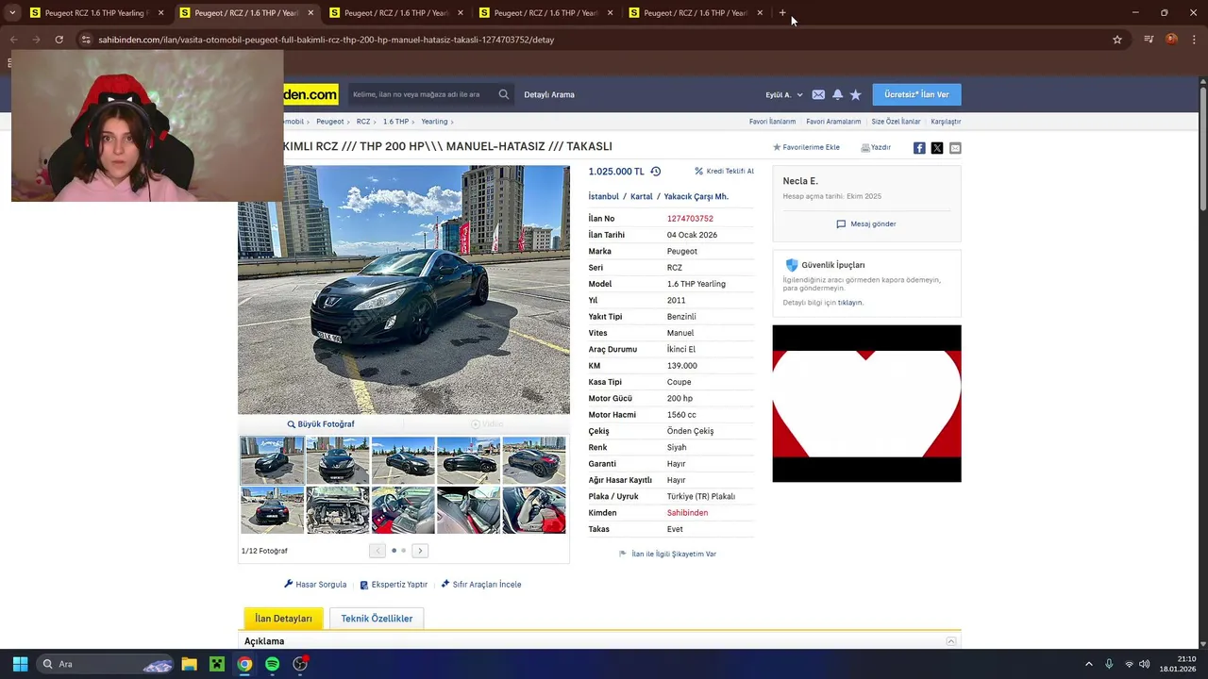Show hidden tray icons chevron
This screenshot has height=679, width=1208.
point(1088,664)
